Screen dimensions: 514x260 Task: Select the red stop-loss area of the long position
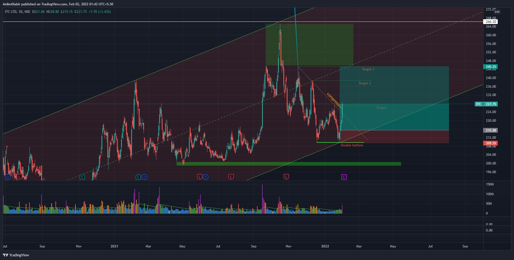click(x=394, y=137)
